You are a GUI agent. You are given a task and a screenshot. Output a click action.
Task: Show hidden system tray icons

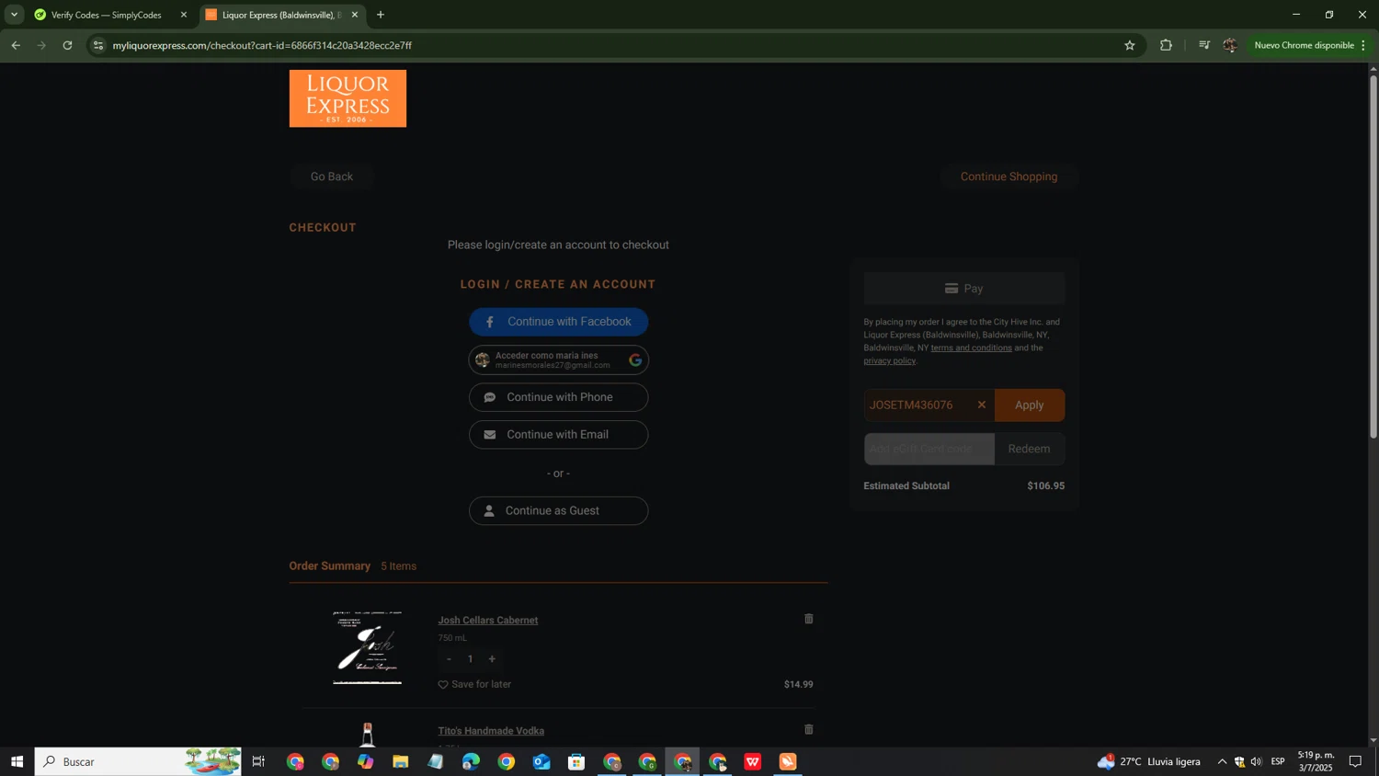click(x=1222, y=761)
